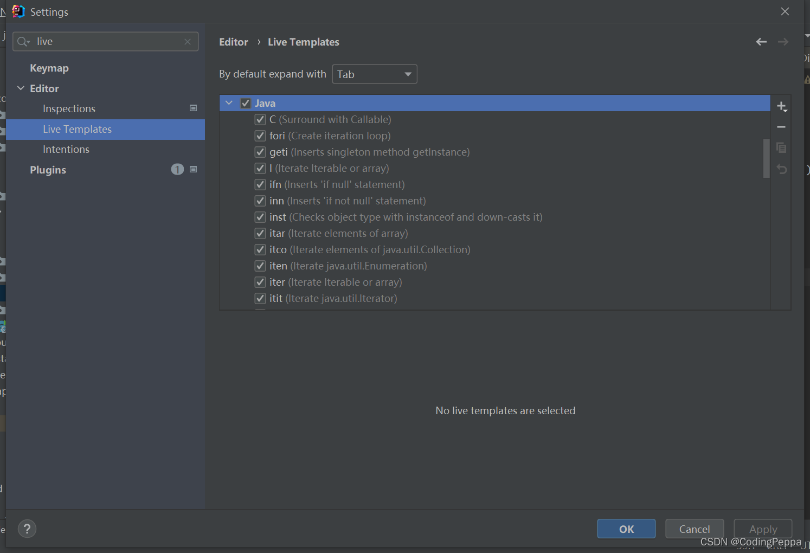Toggle the iten template checkbox
The width and height of the screenshot is (810, 553).
(x=260, y=266)
